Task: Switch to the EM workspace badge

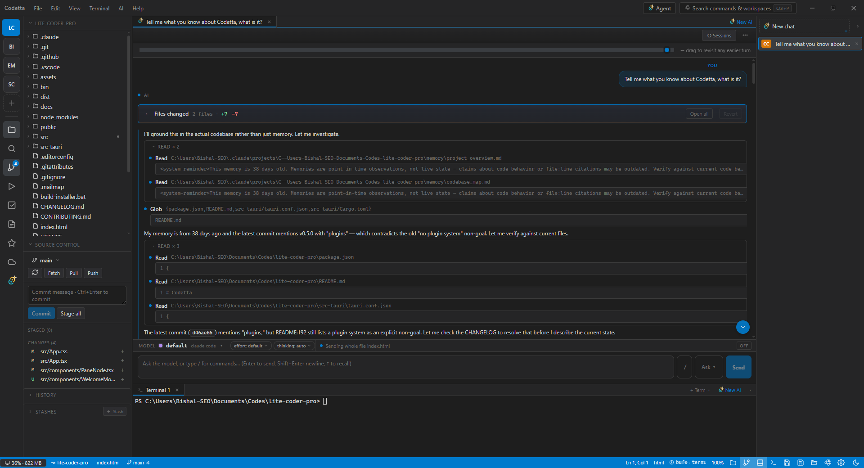Action: [x=11, y=65]
